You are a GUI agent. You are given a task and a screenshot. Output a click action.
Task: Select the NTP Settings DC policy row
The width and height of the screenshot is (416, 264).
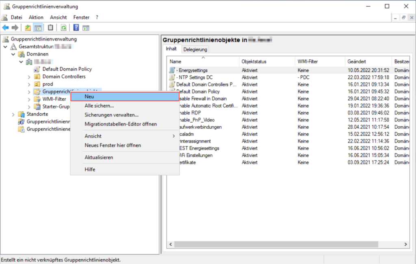[x=194, y=77]
